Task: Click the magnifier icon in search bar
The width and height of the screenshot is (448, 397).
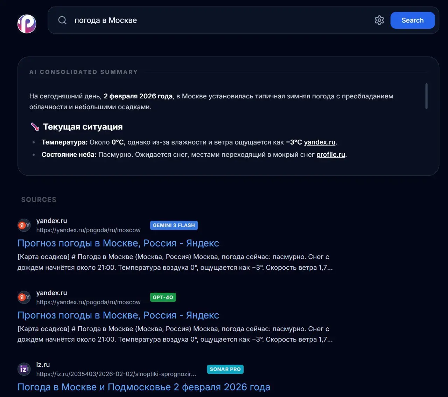Action: click(62, 20)
